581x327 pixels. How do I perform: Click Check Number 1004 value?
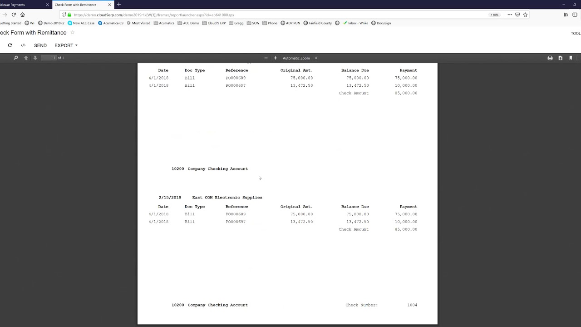(412, 305)
